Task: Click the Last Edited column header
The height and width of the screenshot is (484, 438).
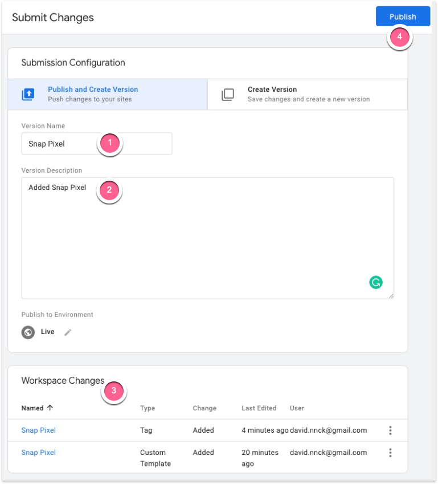Action: click(x=259, y=408)
